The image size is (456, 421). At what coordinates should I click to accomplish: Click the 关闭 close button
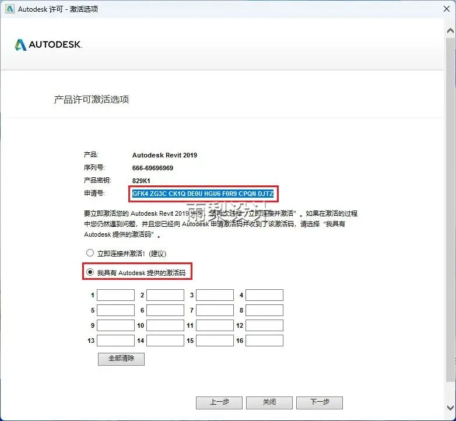(x=269, y=403)
